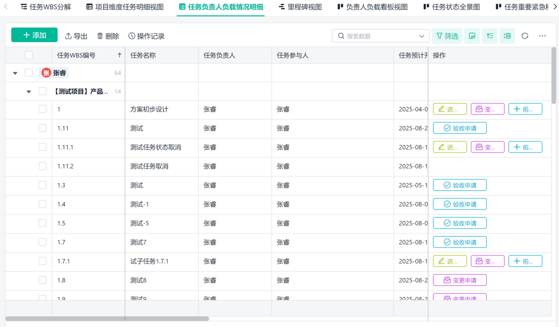Open the 筛选 filter panel
This screenshot has height=327, width=559.
click(447, 36)
